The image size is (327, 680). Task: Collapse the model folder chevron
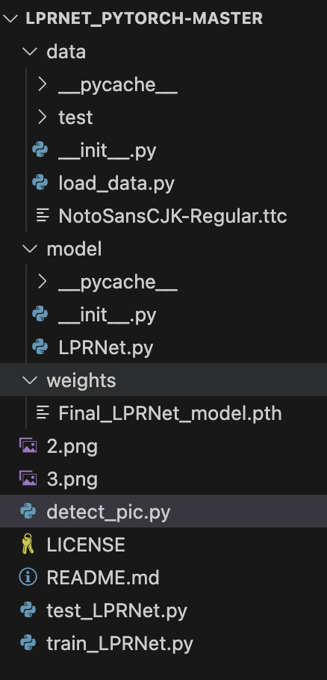31,249
